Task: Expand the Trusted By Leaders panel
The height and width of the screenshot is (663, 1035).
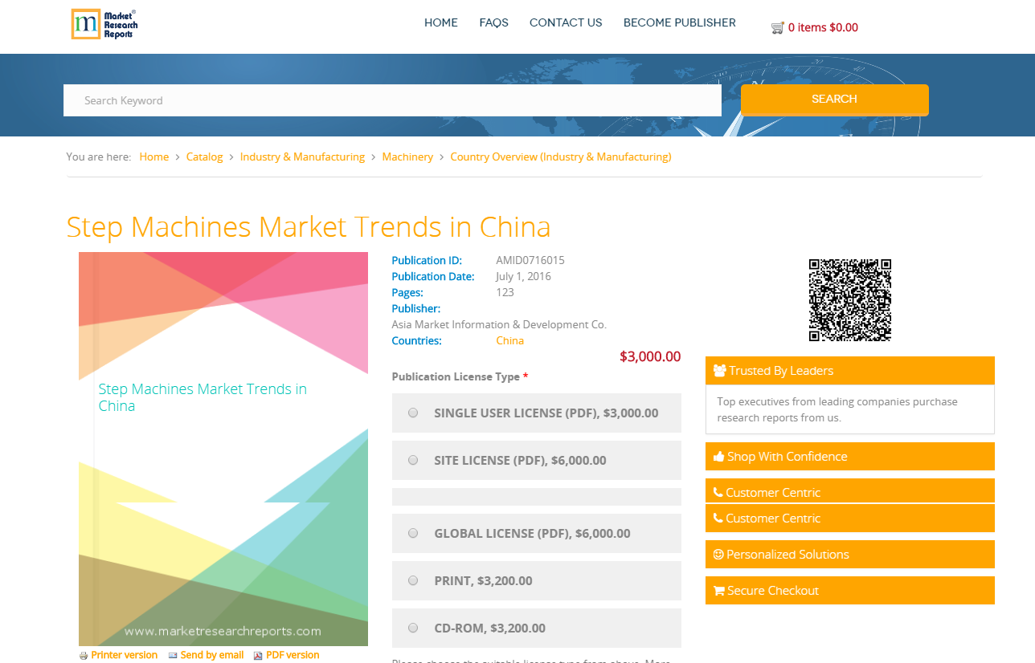Action: (x=850, y=371)
